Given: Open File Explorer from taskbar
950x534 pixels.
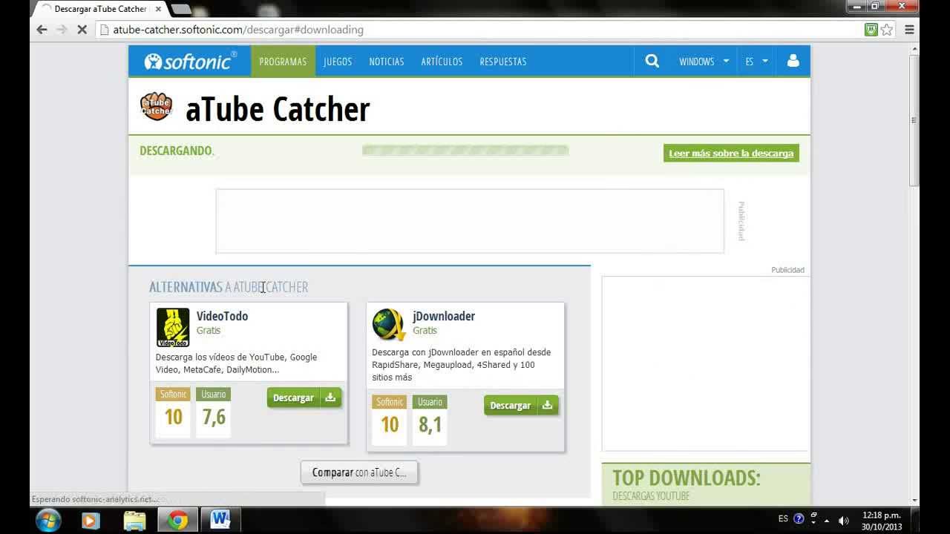Looking at the screenshot, I should (x=134, y=521).
